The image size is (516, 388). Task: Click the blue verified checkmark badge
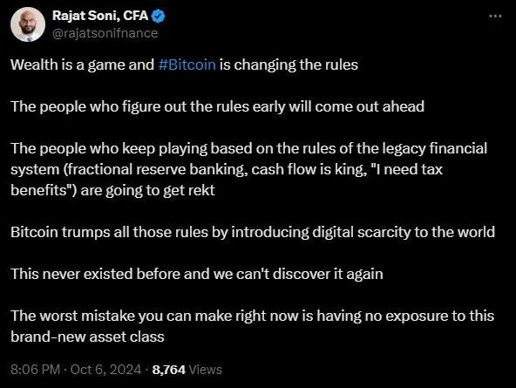point(159,16)
